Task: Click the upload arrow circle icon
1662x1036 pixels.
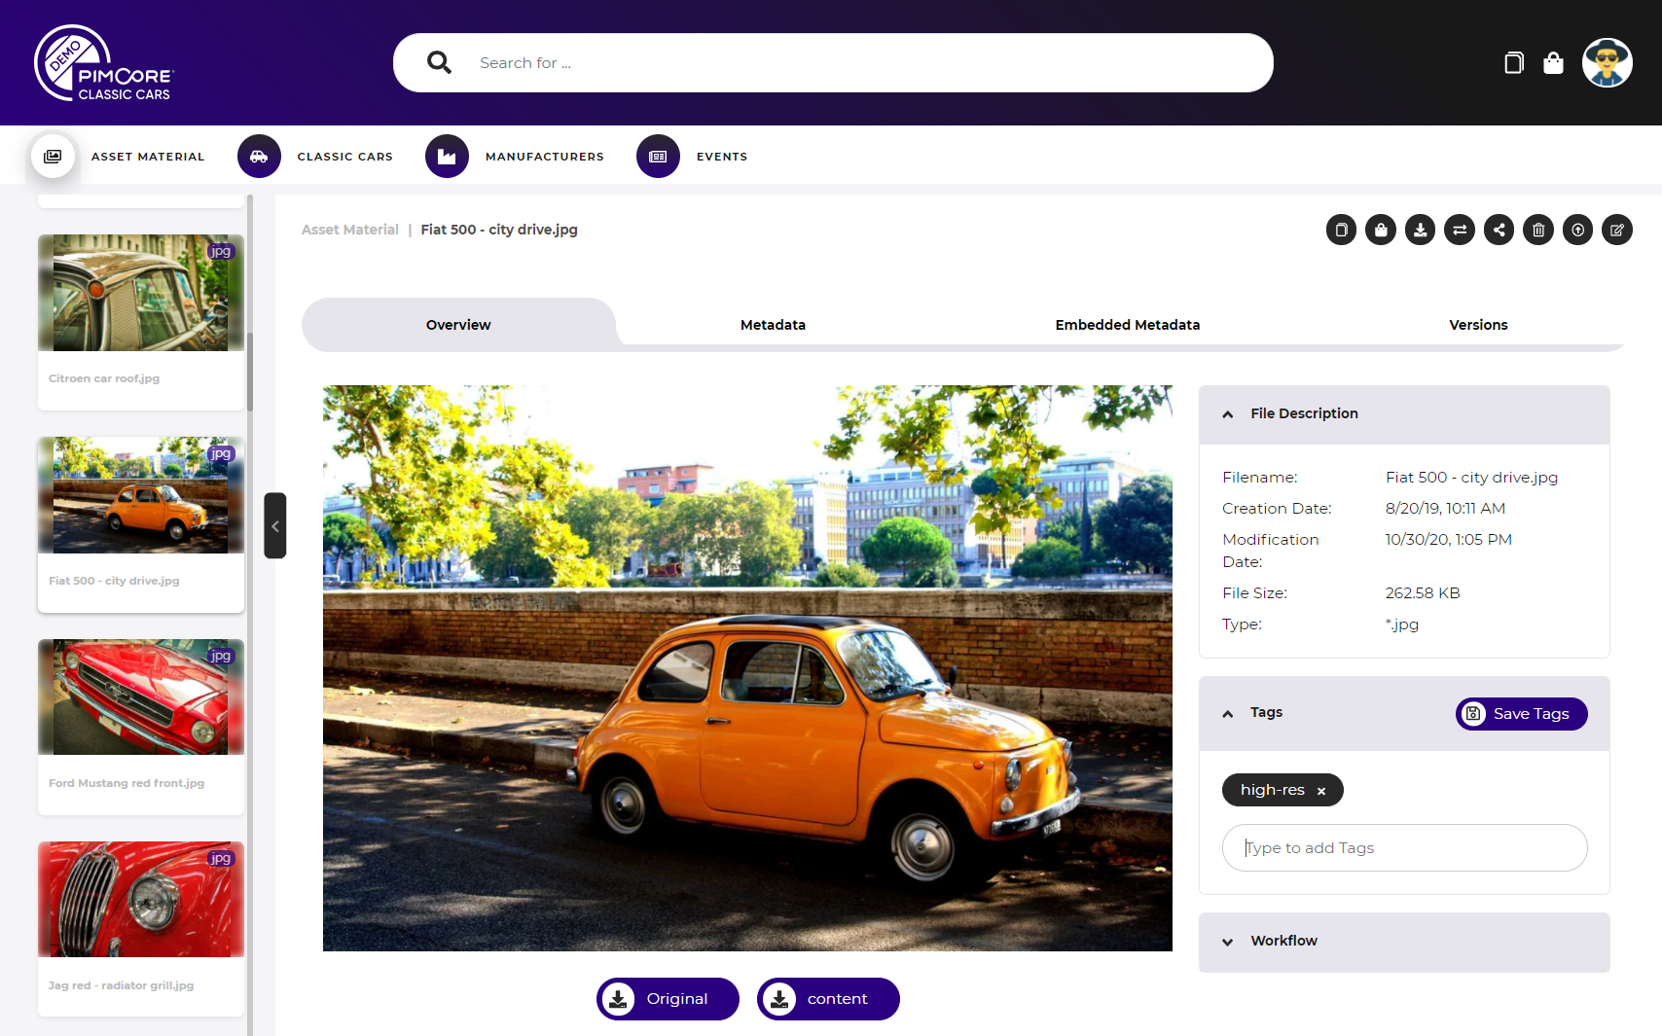Action: 1577,231
